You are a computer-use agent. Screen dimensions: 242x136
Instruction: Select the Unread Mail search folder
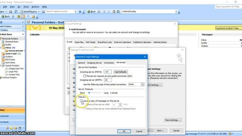pos(14,74)
